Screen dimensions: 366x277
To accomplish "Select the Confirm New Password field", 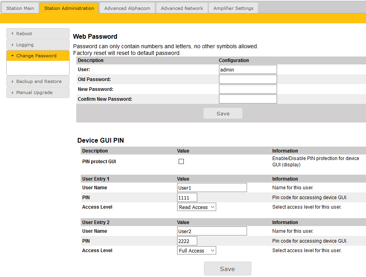I will [248, 99].
